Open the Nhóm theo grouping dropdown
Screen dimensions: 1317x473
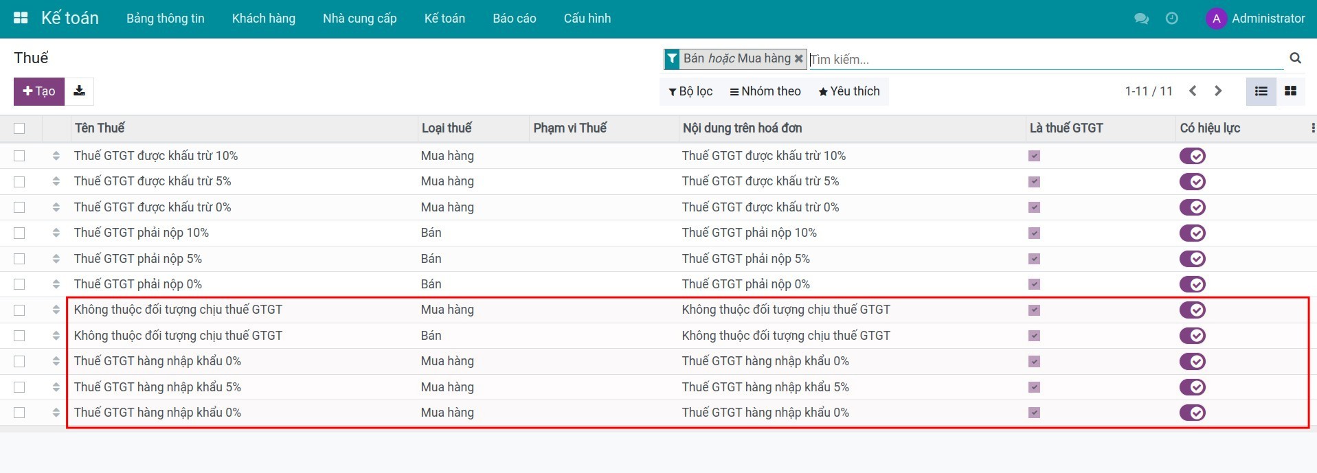click(765, 91)
